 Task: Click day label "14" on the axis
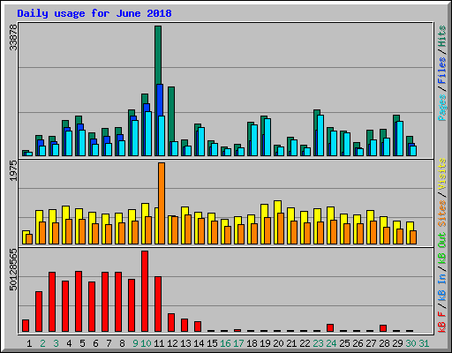click(199, 343)
